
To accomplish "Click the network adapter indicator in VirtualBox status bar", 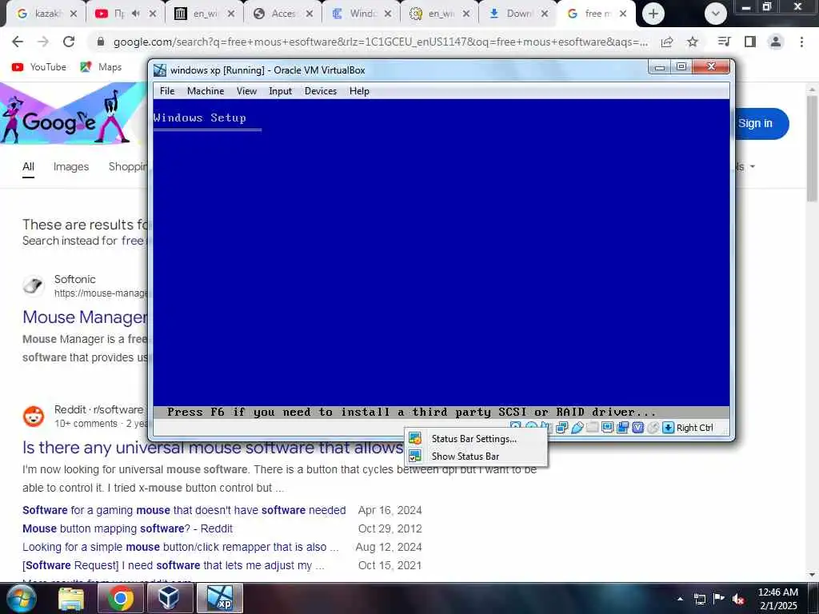I will tap(562, 428).
